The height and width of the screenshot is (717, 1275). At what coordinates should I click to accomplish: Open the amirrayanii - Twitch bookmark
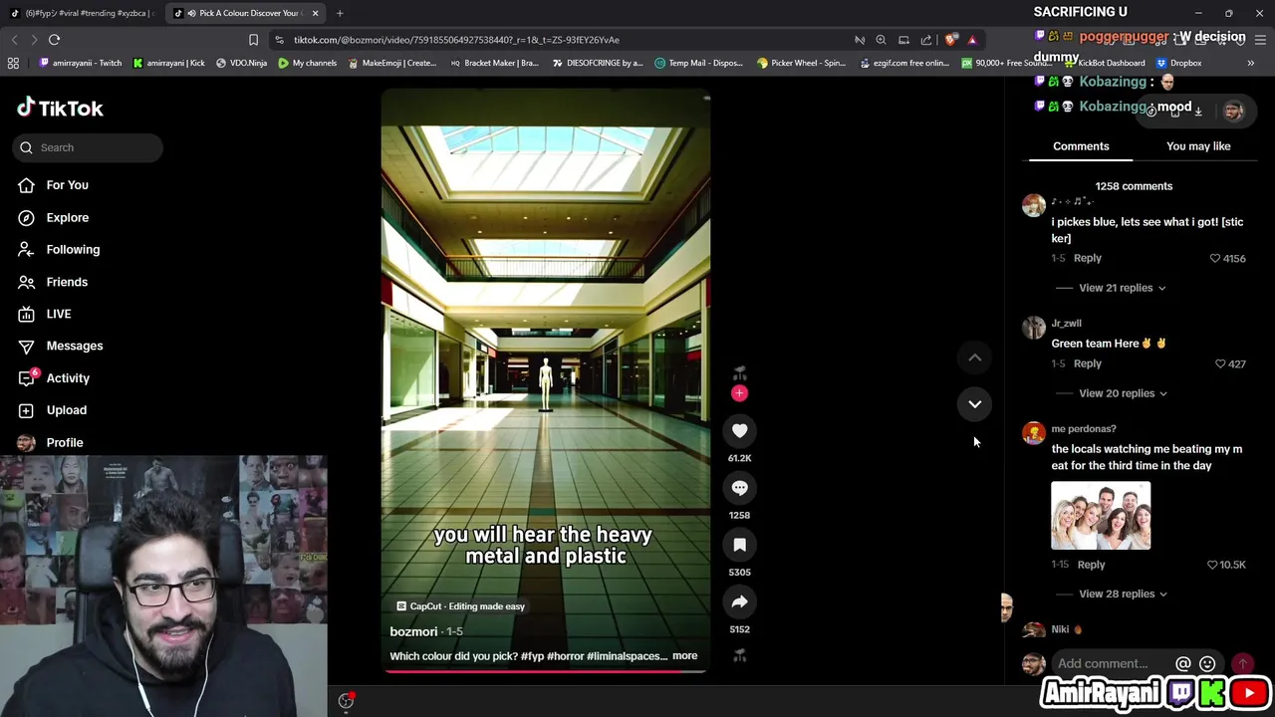(81, 63)
